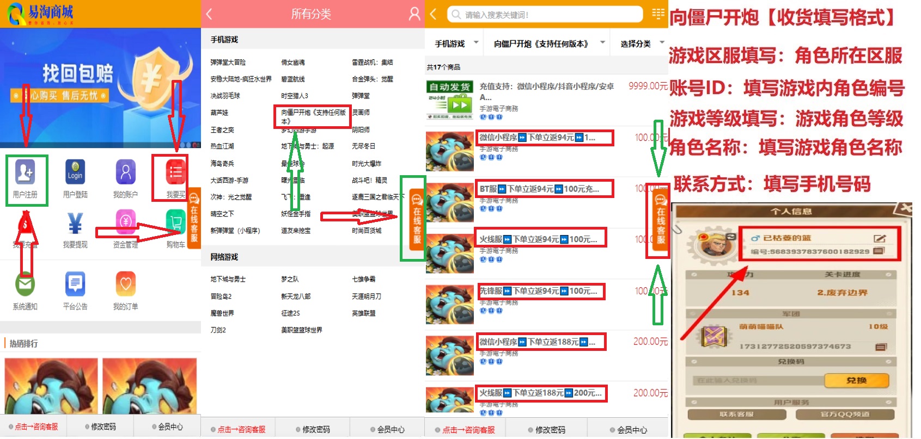Expand the 选择分类 dropdown
This screenshot has width=921, height=439.
click(642, 44)
